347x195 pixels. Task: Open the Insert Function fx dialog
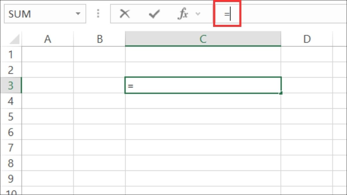click(x=183, y=14)
